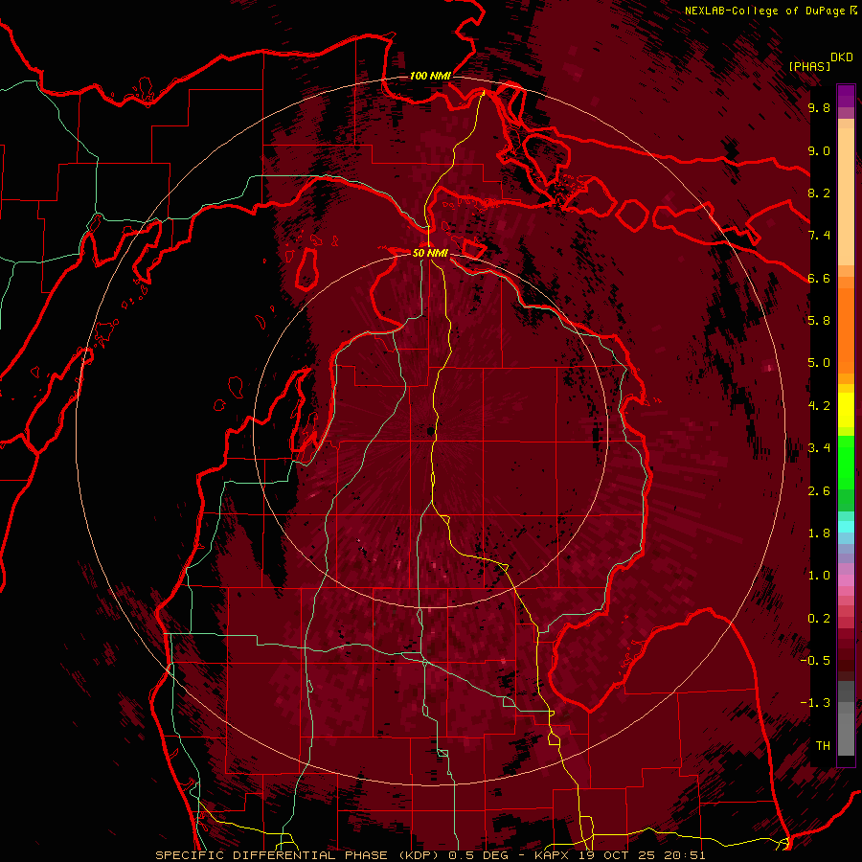Pick the cyan band in the color bar
Screen dimensions: 862x862
846,526
